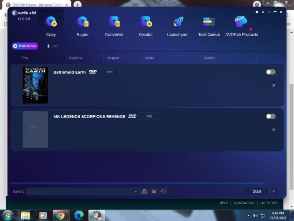Open Google Chrome from the taskbar
This screenshot has height=221, width=294.
point(60,215)
